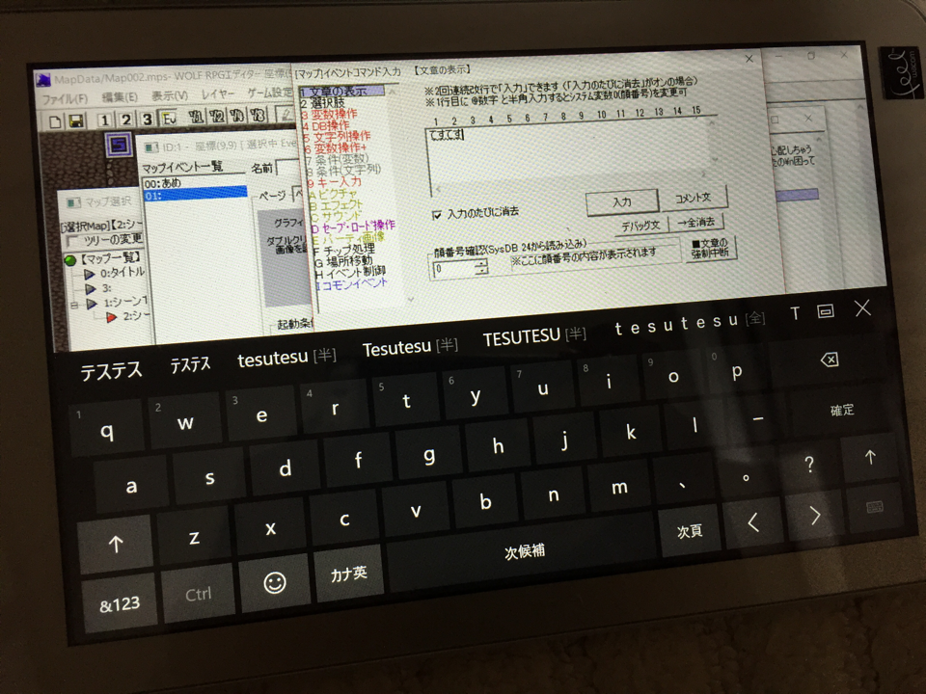Click the コメント文 button
The height and width of the screenshot is (694, 926).
click(x=694, y=198)
